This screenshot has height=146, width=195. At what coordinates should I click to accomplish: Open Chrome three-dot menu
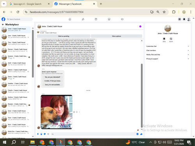(x=191, y=12)
